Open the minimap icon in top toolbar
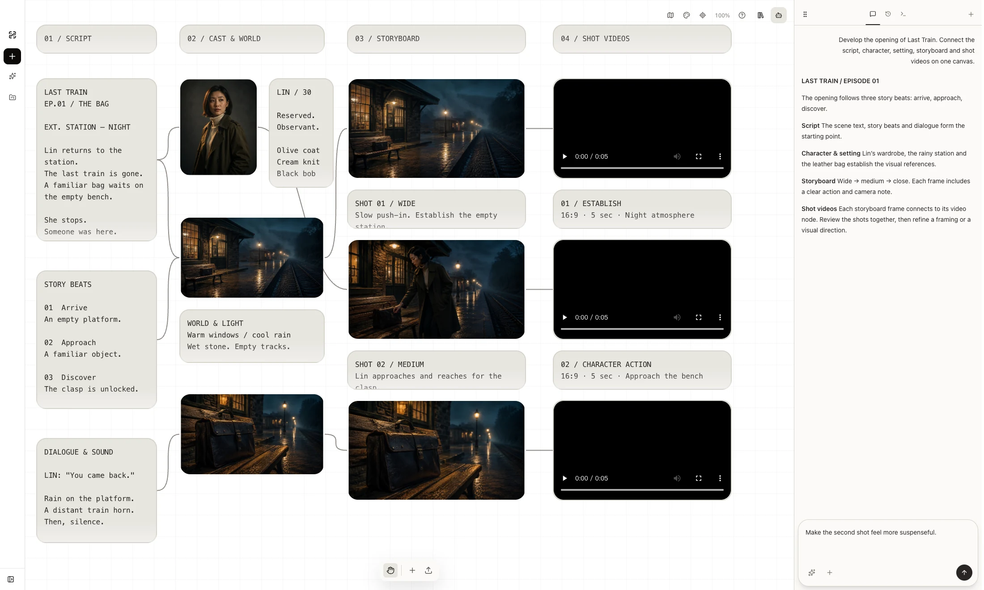 (670, 15)
